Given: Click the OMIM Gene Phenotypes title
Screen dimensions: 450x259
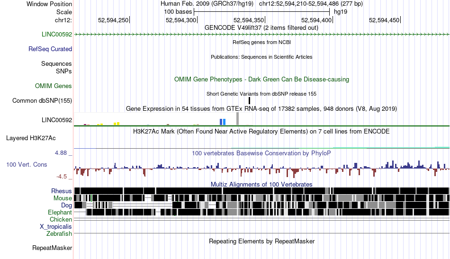Looking at the screenshot, I should (x=261, y=80).
